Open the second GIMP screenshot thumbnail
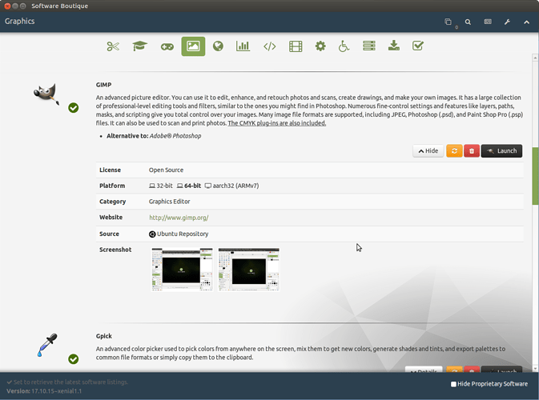Screen dimensions: 539x400 (249, 270)
